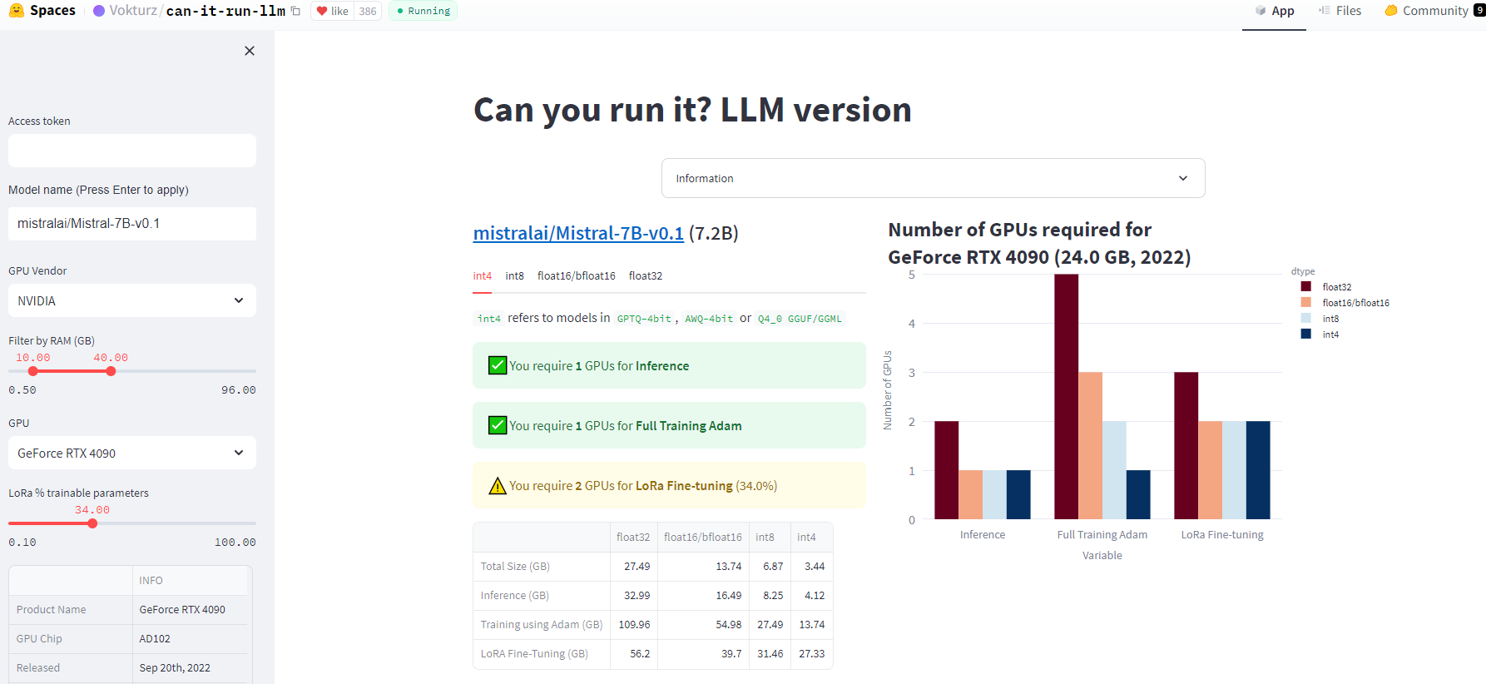The width and height of the screenshot is (1486, 684).
Task: Click the Files tab list icon
Action: [1325, 11]
